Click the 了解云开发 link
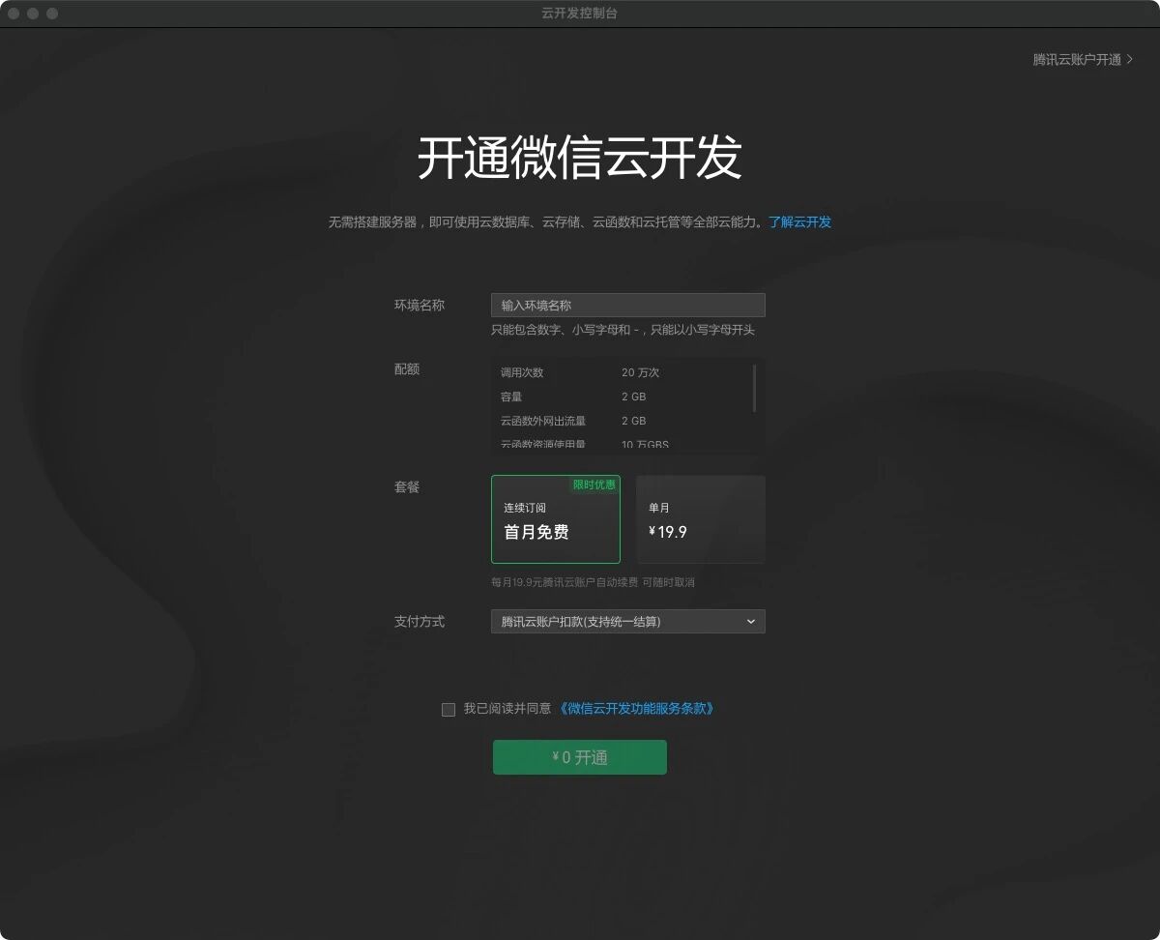 pyautogui.click(x=799, y=222)
